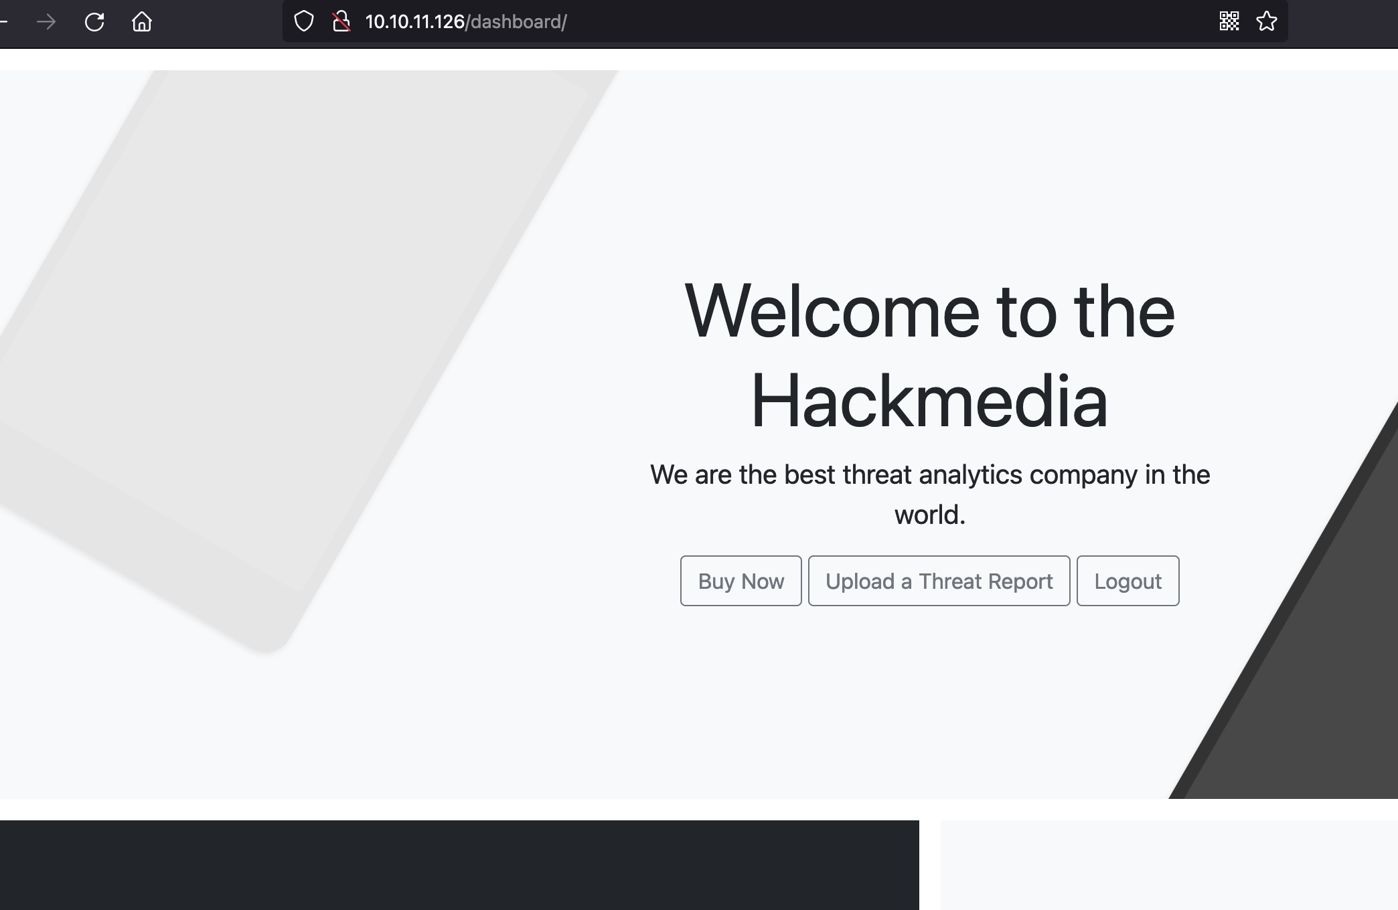Screen dimensions: 1398x910
Task: Click the 10.10.11.126 host in URL
Action: pos(414,22)
